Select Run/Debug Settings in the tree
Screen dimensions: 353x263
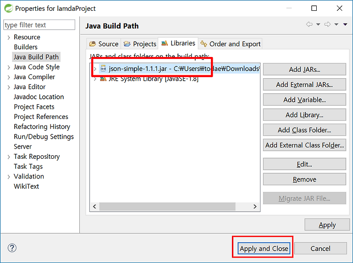pos(44,137)
